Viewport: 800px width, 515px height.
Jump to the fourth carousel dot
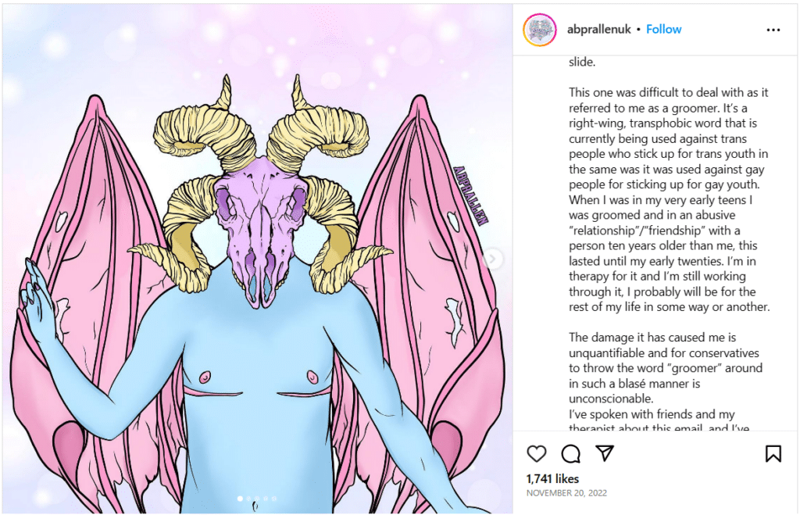(266, 499)
